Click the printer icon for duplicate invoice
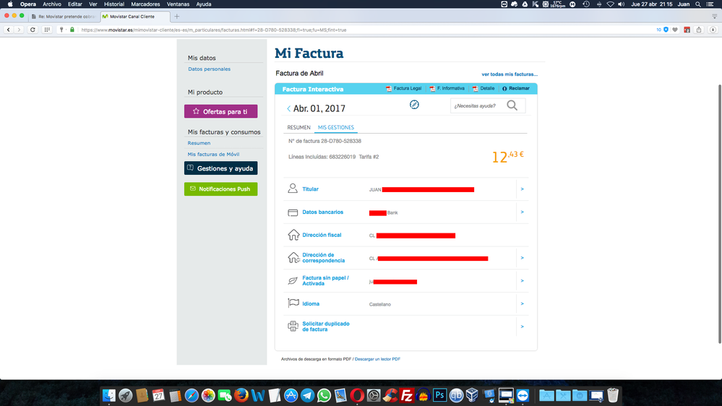This screenshot has height=406, width=722. point(293,327)
